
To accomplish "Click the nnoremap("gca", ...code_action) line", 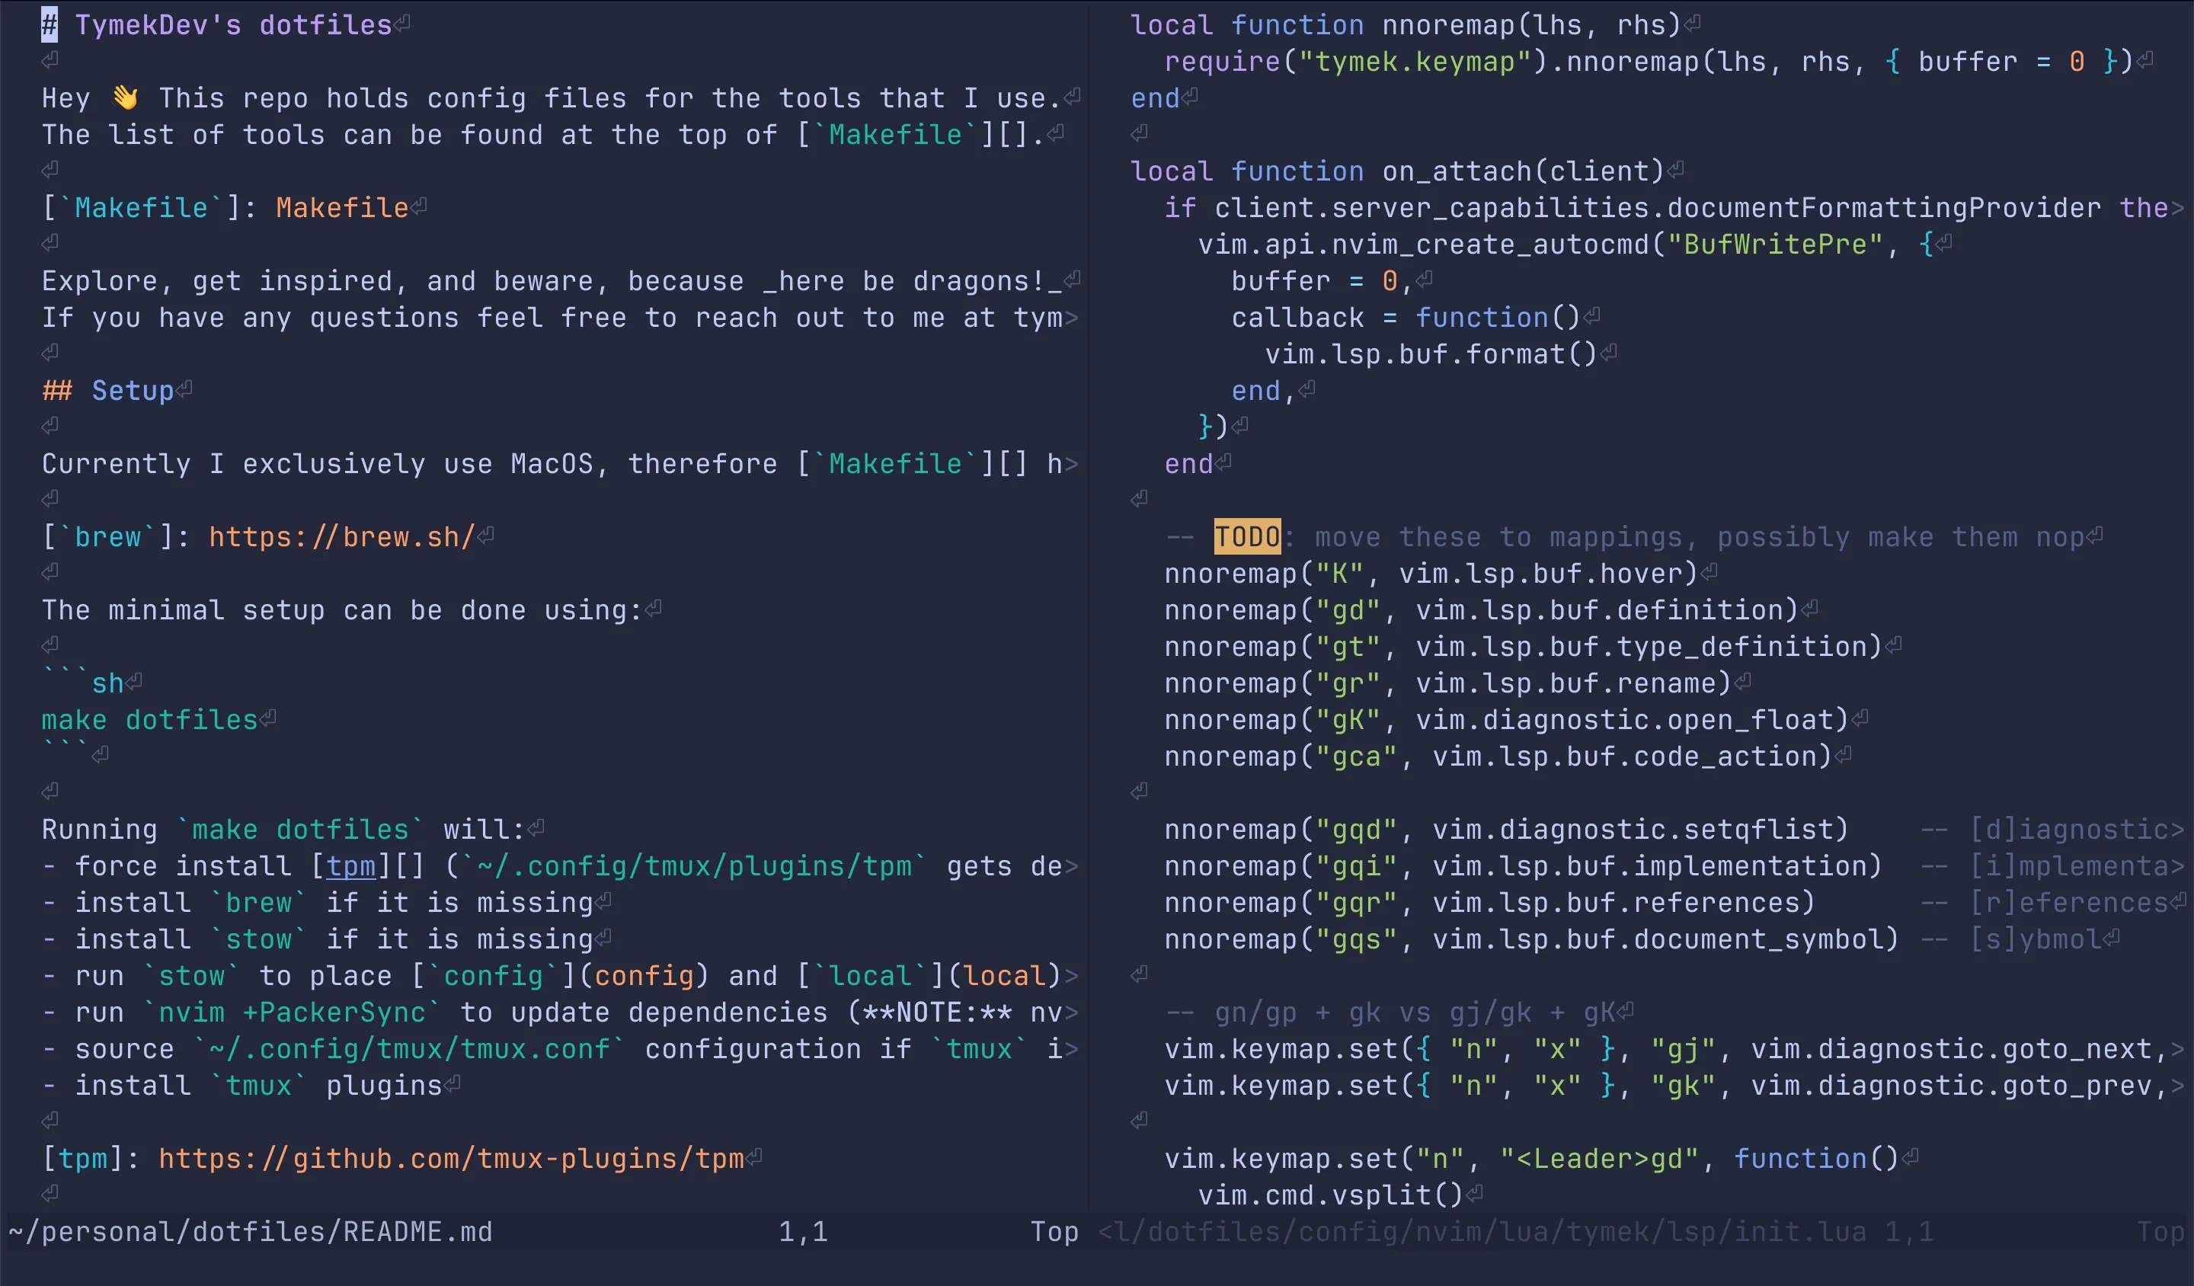I will coord(1498,757).
